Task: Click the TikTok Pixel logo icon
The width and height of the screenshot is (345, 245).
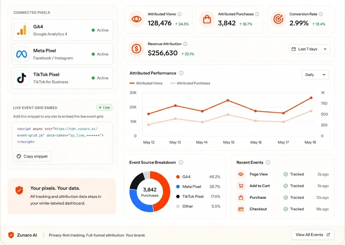Action: [22, 78]
